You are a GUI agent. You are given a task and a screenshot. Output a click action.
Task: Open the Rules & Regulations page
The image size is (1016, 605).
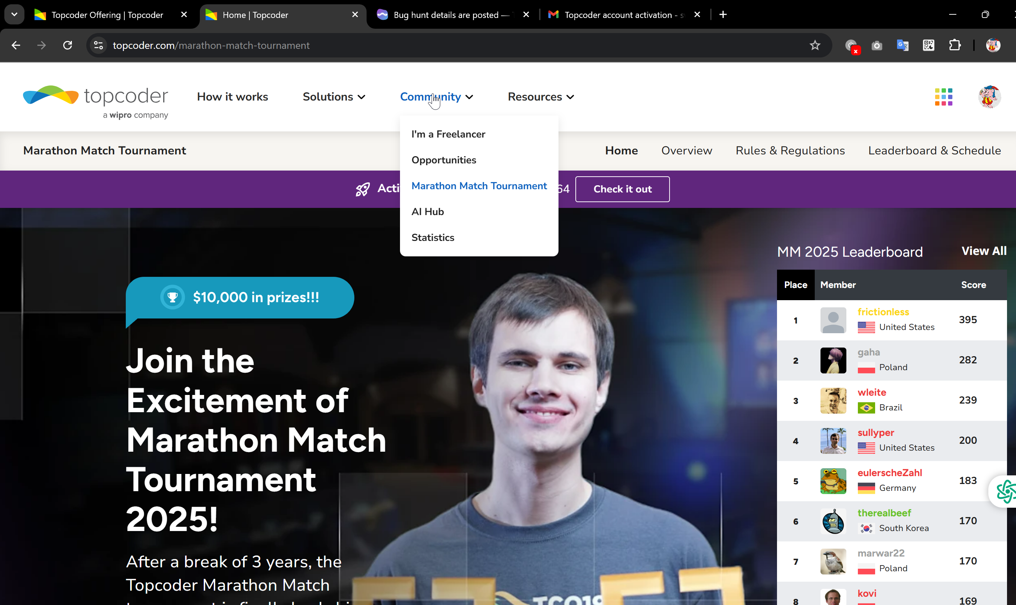click(790, 150)
